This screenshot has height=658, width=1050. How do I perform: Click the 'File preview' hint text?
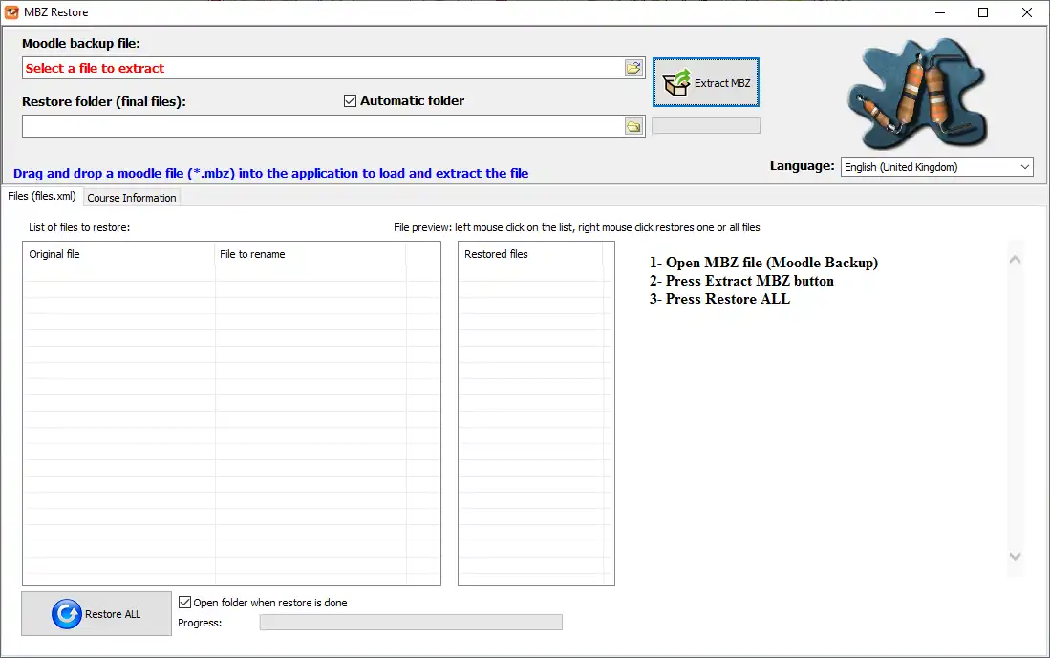(x=576, y=227)
